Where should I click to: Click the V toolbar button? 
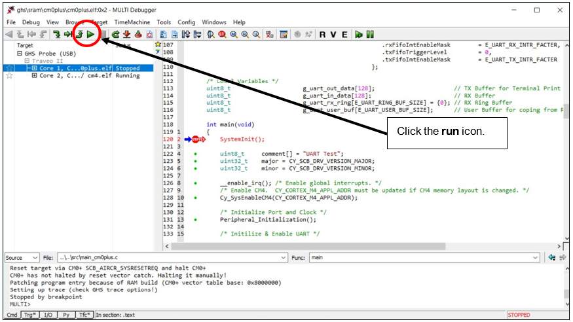[333, 34]
